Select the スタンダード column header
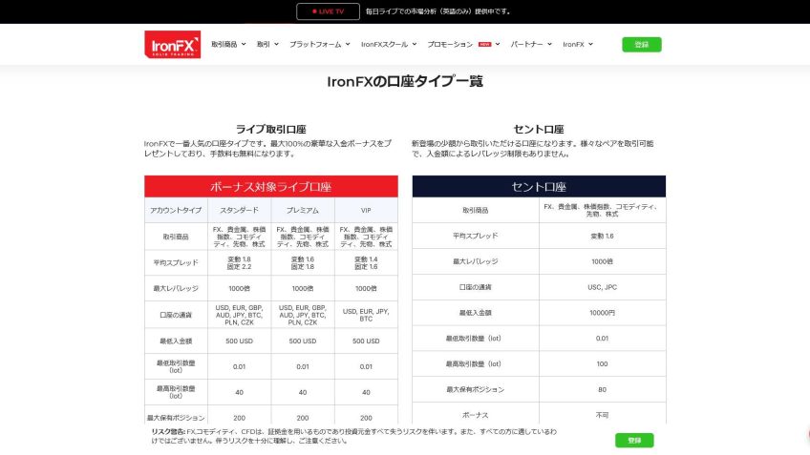Screen dimensions: 810x455 (x=239, y=210)
